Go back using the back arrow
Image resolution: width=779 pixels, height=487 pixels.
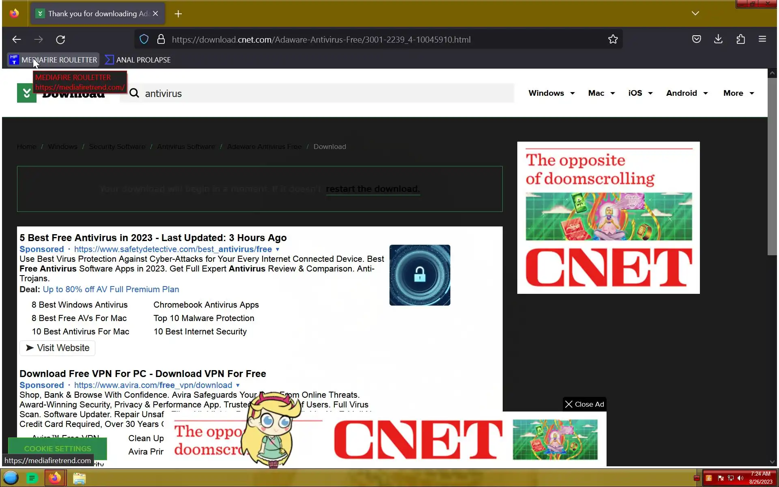pos(17,39)
